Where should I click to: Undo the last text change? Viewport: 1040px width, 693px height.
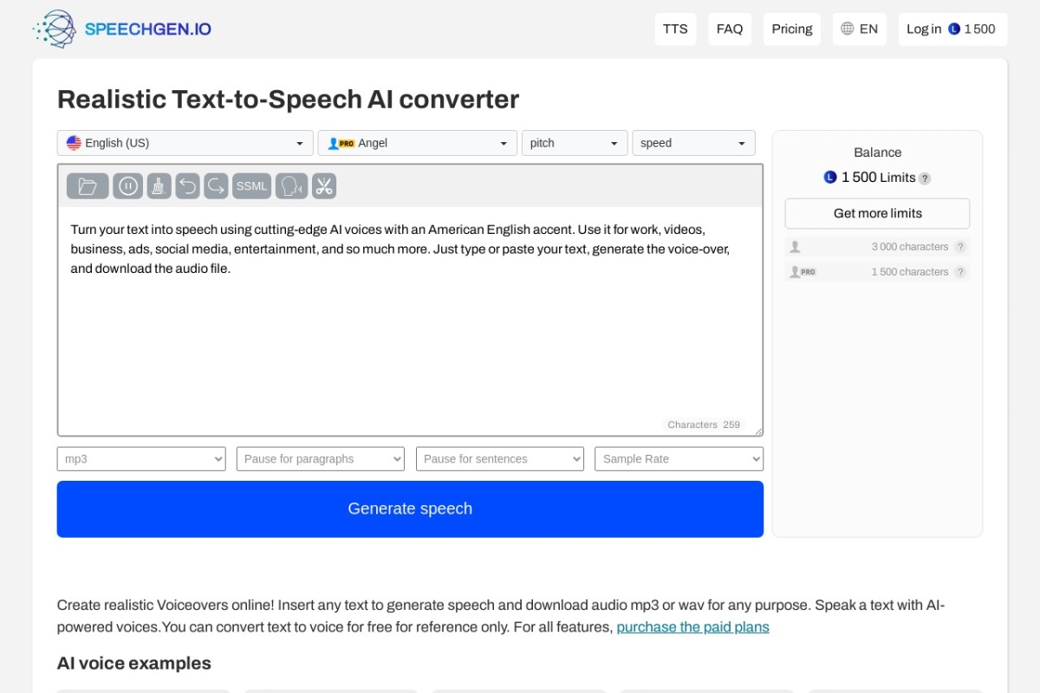[x=188, y=185]
